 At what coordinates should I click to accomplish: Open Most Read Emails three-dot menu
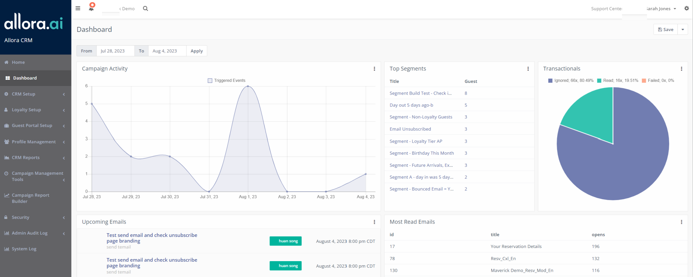click(681, 222)
